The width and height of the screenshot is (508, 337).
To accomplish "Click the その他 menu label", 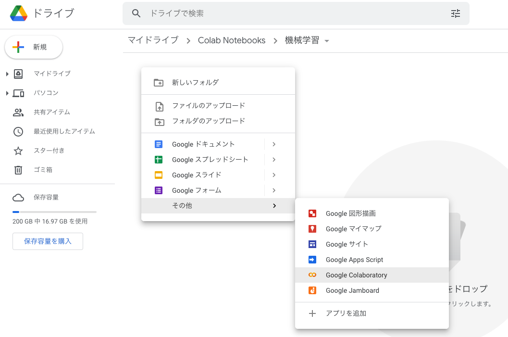I will (182, 206).
